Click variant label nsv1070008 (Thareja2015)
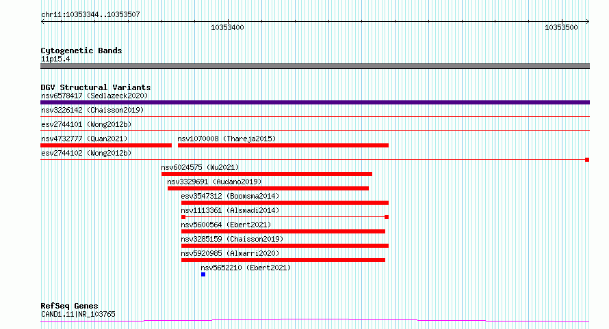Viewport: 609px width, 329px height. (x=226, y=139)
